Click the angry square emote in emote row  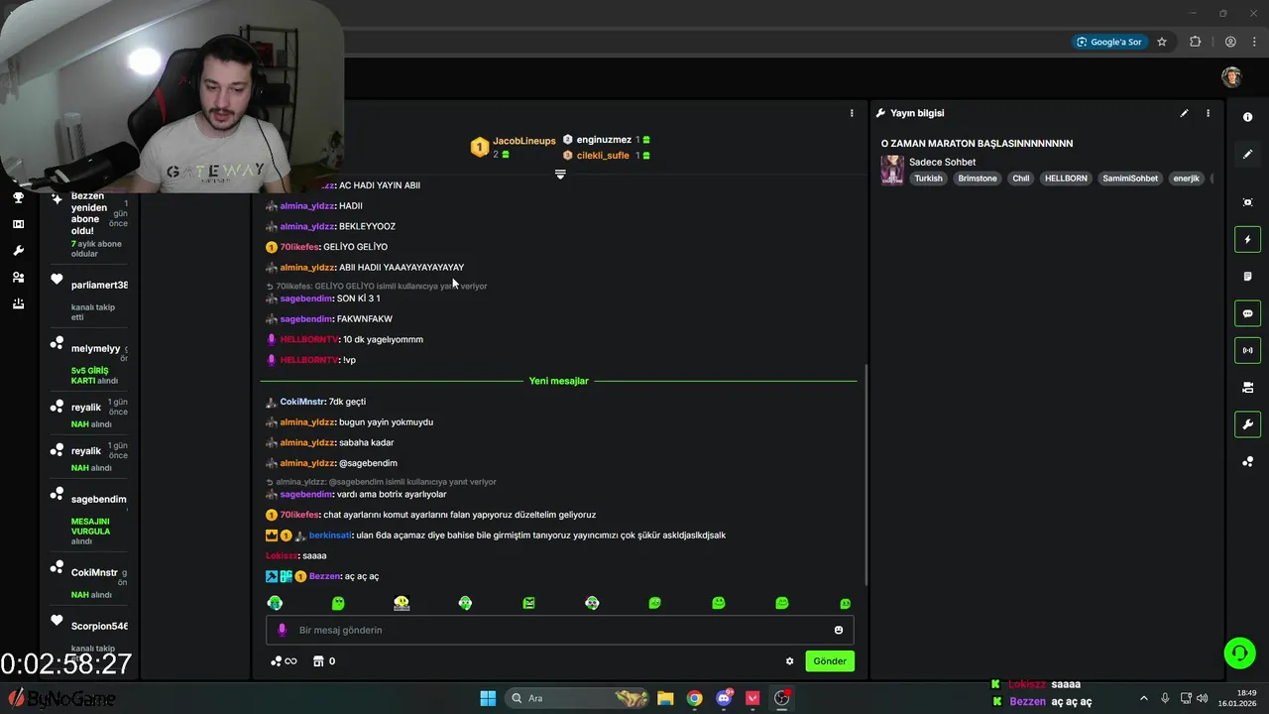click(528, 603)
